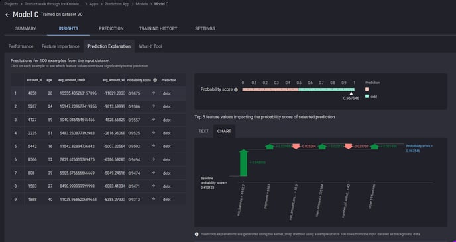Viewport: 456px width, 242px height.
Task: Open the Feature Importance tab
Action: [60, 46]
